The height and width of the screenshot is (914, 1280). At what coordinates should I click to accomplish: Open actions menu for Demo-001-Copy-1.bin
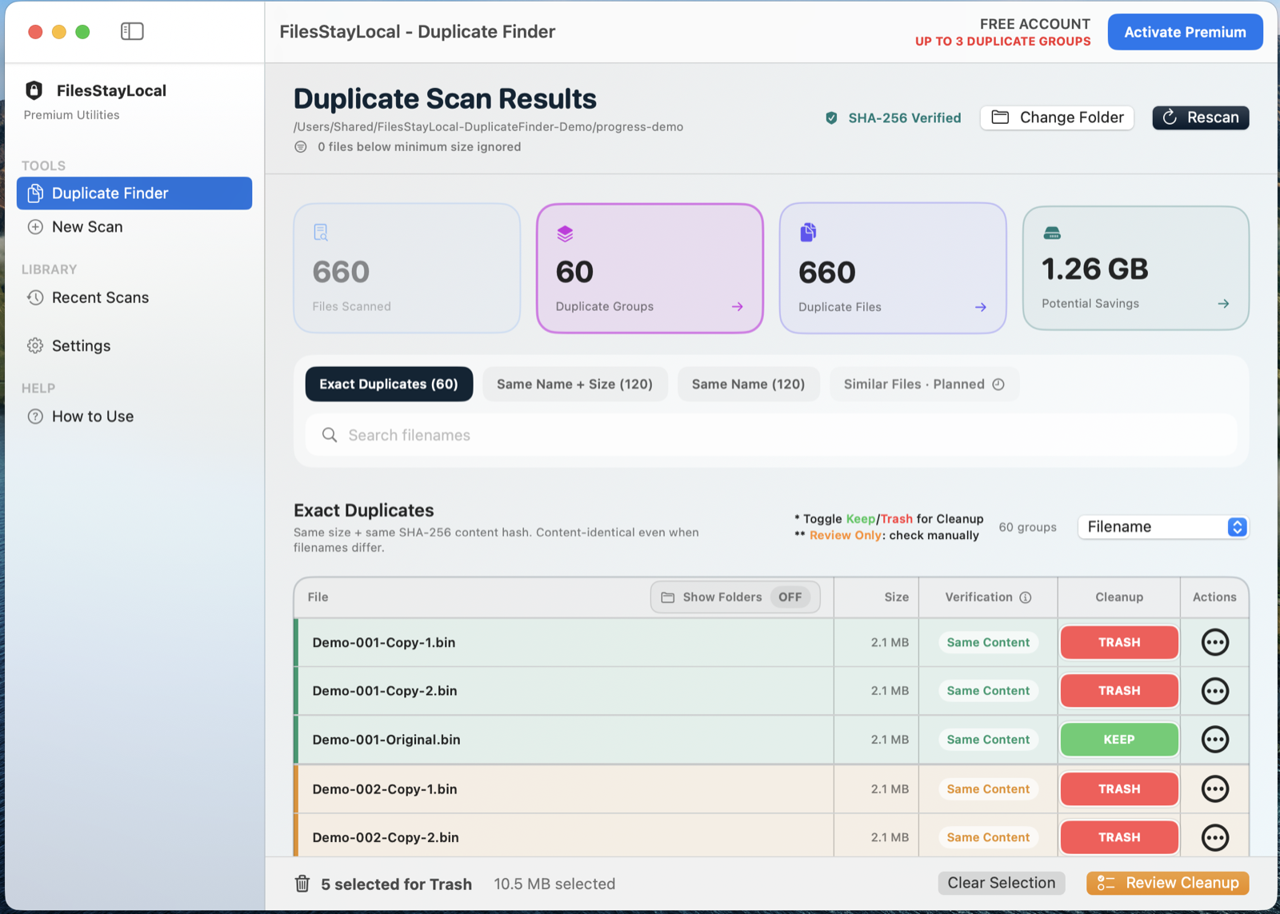click(x=1214, y=642)
